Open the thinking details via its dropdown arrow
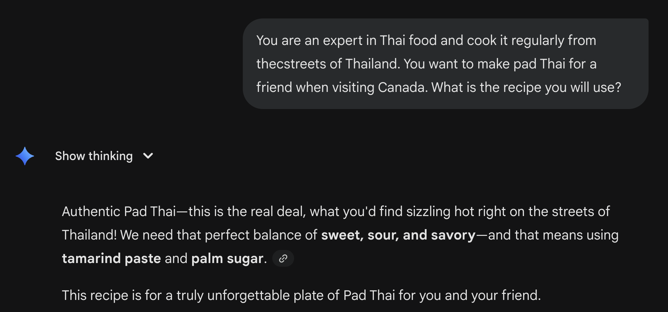Screen dimensions: 668x312 tap(149, 156)
